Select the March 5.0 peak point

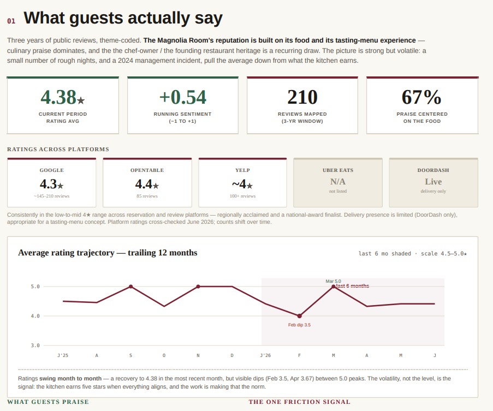pyautogui.click(x=333, y=287)
